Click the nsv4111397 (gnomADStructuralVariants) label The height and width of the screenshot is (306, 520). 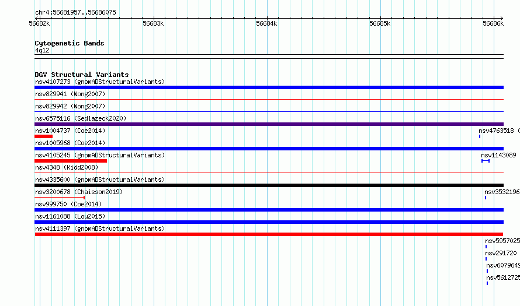coord(100,228)
